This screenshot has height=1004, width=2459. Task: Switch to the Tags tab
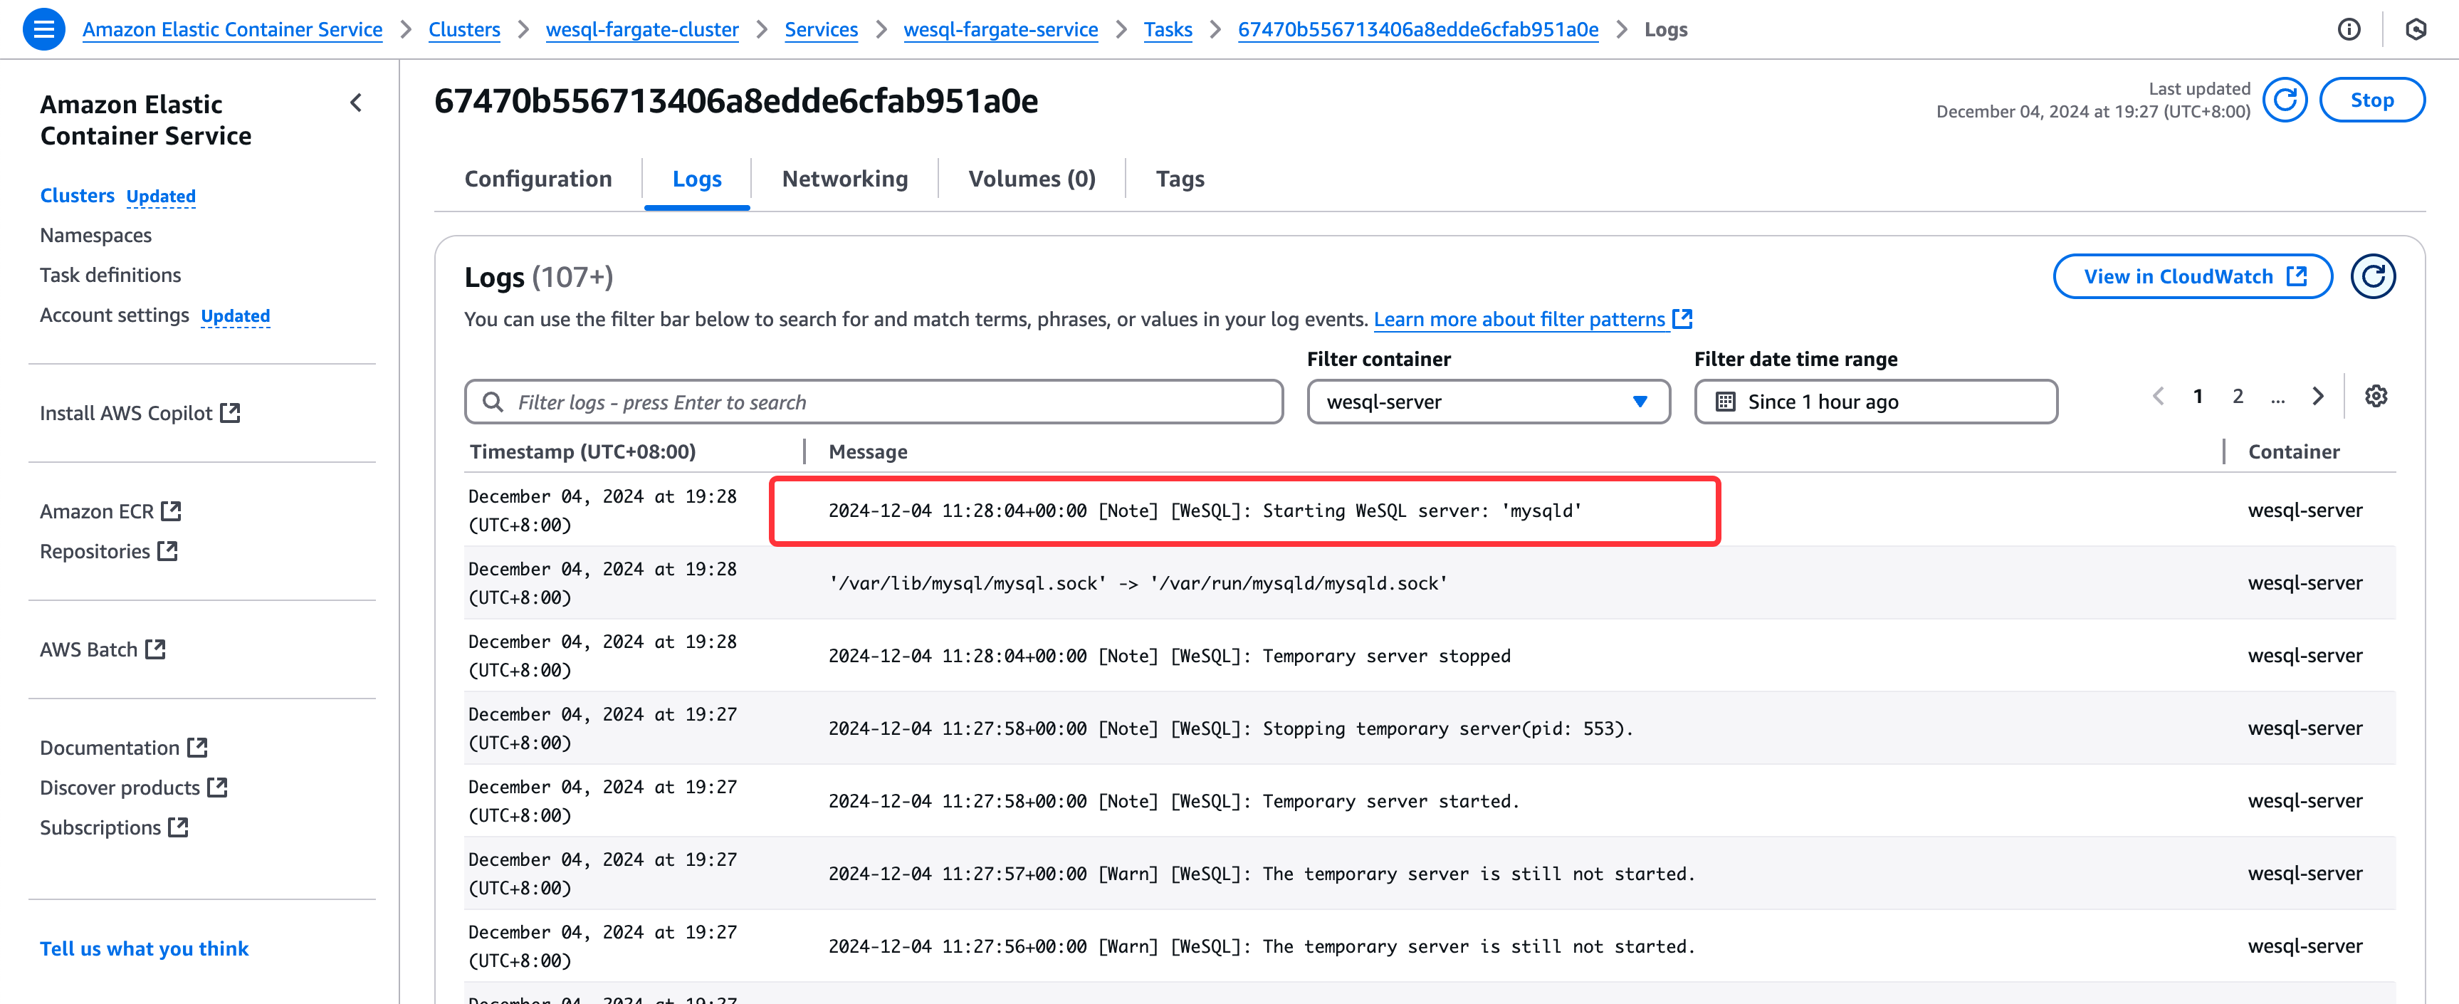pyautogui.click(x=1180, y=179)
